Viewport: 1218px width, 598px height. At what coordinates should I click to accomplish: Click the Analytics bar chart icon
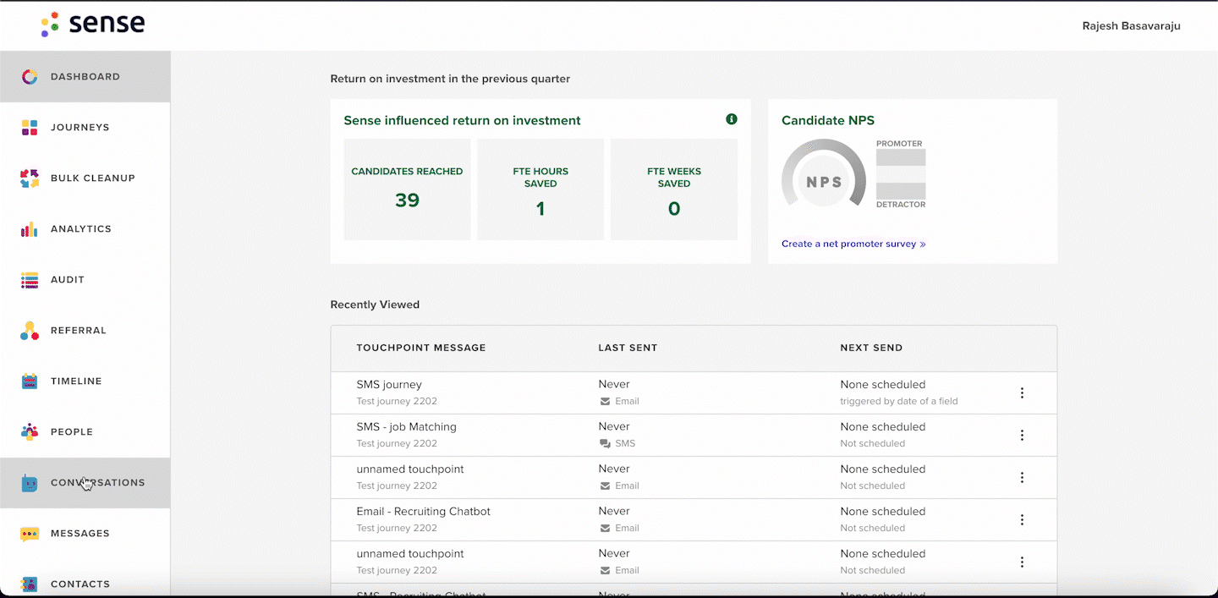[30, 229]
